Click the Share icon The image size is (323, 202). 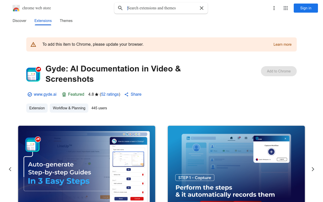(x=126, y=94)
